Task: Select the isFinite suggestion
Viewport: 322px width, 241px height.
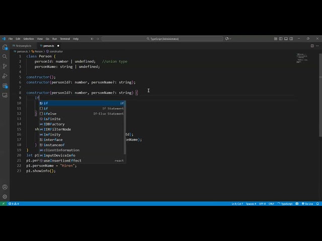Action: click(x=82, y=119)
